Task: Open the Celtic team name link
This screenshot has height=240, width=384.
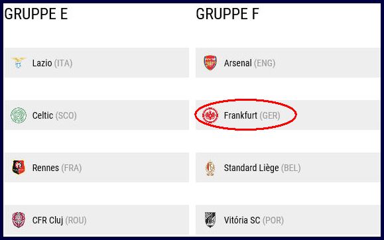Action: pos(42,115)
